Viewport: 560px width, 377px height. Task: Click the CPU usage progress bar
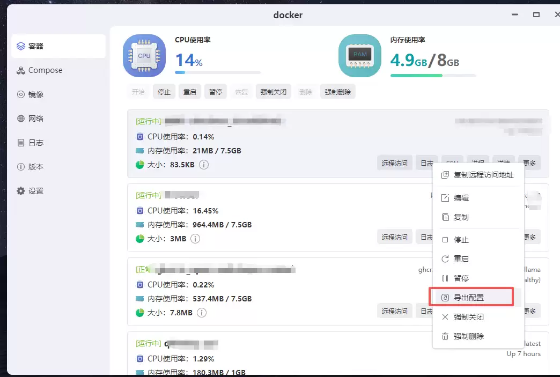tap(218, 72)
